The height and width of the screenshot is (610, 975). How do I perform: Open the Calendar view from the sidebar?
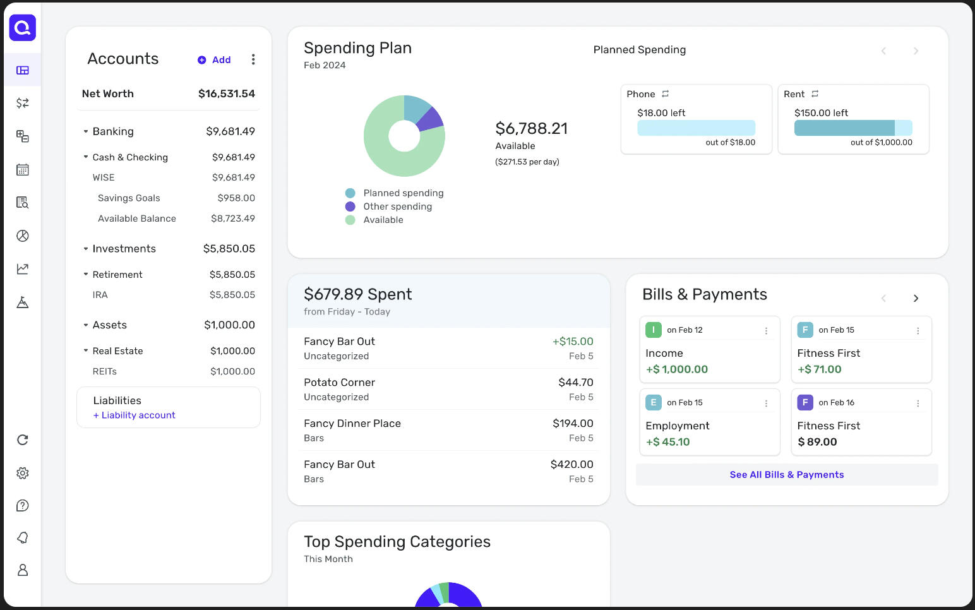[x=22, y=169]
